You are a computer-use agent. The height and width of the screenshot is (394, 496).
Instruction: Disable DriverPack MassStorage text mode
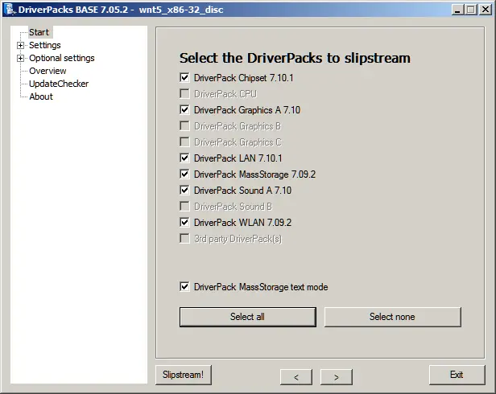(184, 287)
